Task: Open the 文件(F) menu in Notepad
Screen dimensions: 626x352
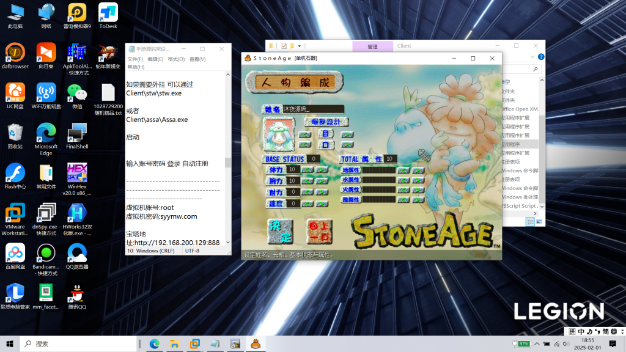Action: 135,59
